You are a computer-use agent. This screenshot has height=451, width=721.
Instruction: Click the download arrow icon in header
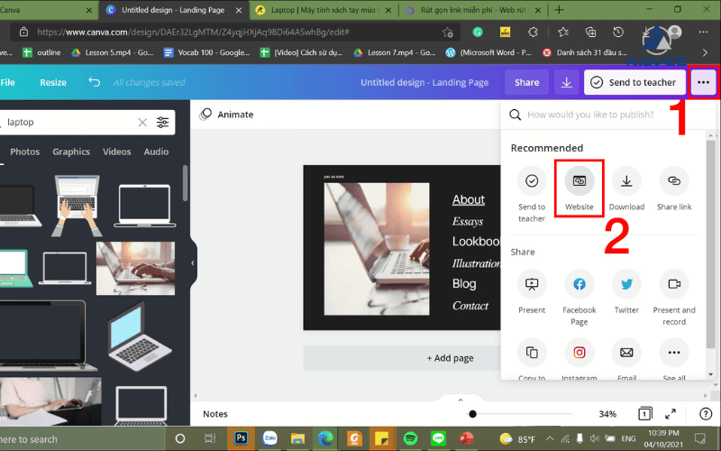tap(567, 82)
